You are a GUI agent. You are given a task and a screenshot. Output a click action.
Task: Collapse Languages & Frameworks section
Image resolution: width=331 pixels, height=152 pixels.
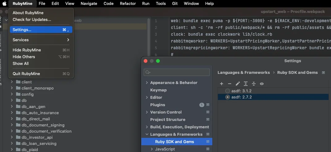click(147, 134)
